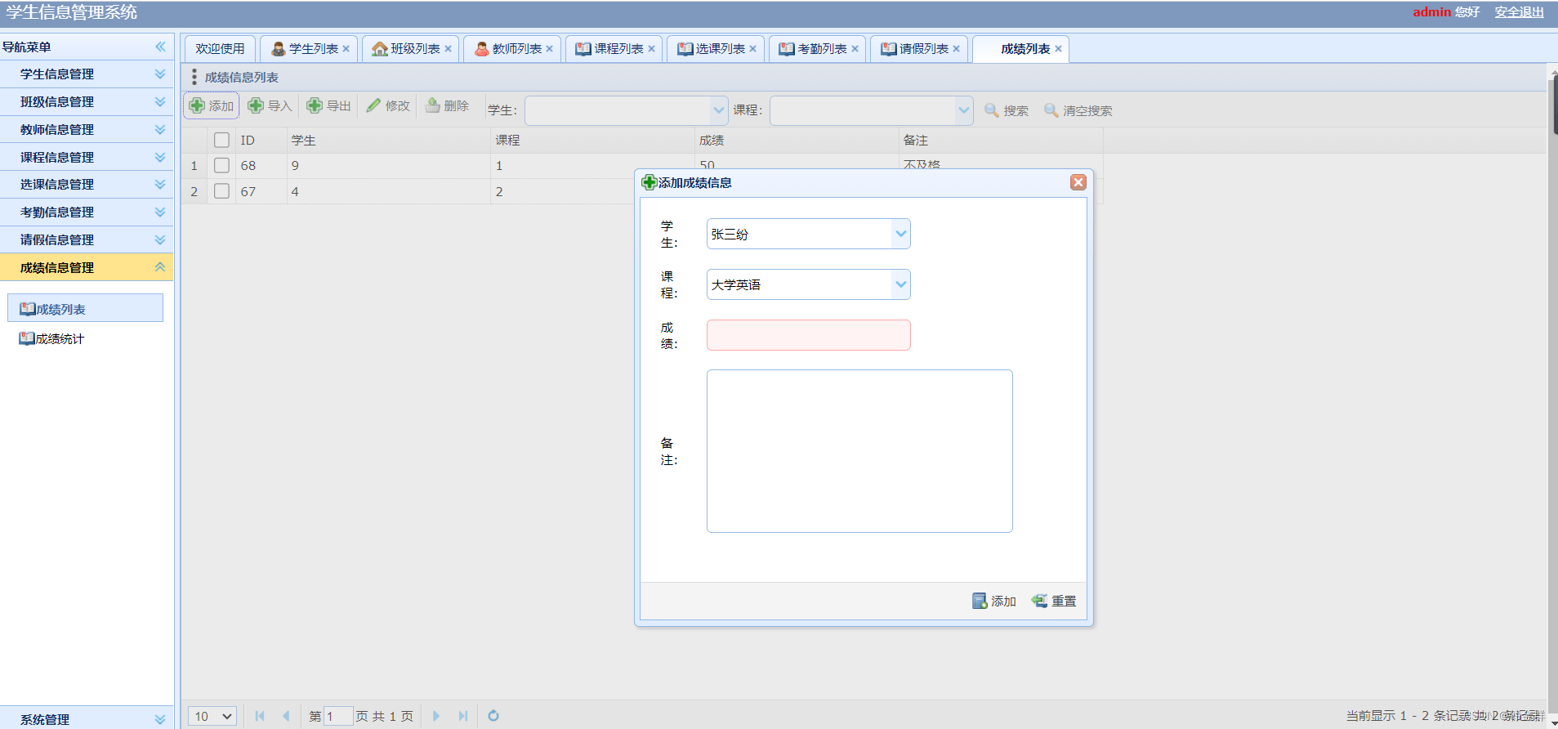The height and width of the screenshot is (729, 1558).
Task: Expand the 请假信息管理 menu section
Action: [x=87, y=240]
